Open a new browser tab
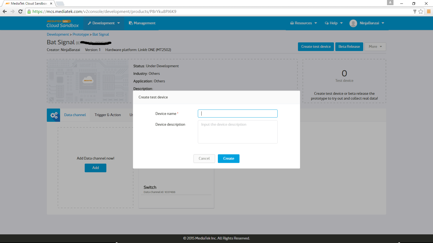The width and height of the screenshot is (433, 243). tap(60, 4)
